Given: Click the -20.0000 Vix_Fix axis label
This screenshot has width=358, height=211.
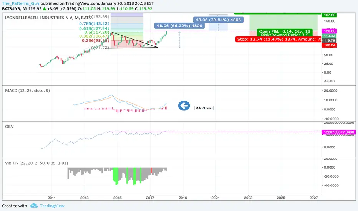Looking at the screenshot, I should [331, 176].
